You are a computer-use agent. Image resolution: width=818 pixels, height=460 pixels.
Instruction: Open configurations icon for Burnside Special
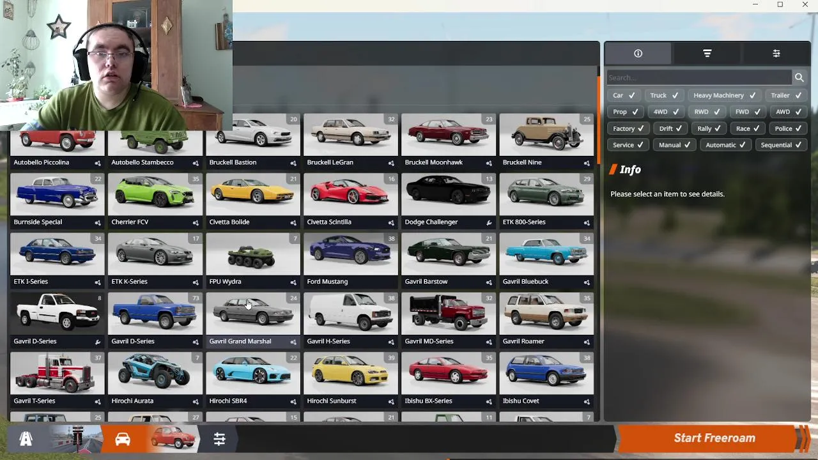coord(98,222)
